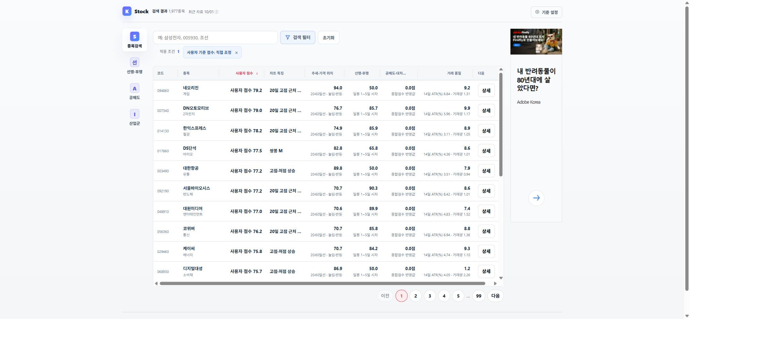Open 상세 for 대한항공
The height and width of the screenshot is (354, 760).
[x=486, y=171]
